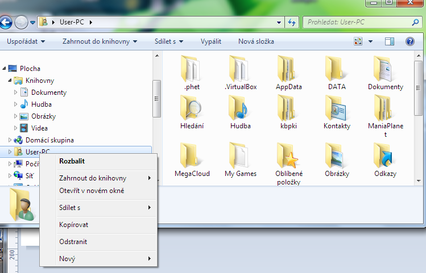Expand the Dokumenty library node
This screenshot has width=426, height=273.
click(15, 92)
